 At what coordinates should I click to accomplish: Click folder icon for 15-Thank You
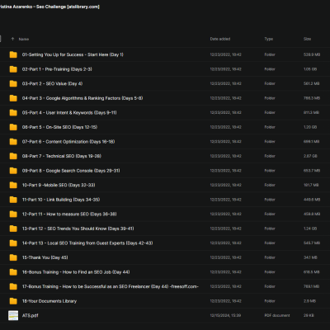click(x=13, y=257)
